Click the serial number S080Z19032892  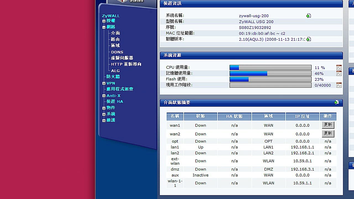(x=255, y=27)
